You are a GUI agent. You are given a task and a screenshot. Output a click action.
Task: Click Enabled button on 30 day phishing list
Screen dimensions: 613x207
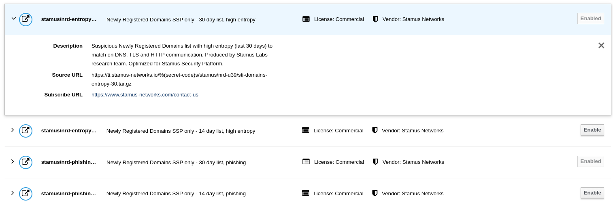(x=590, y=161)
